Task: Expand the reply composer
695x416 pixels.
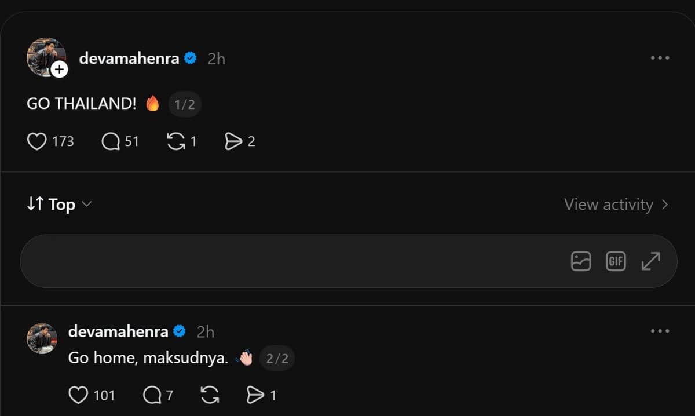Action: point(651,261)
